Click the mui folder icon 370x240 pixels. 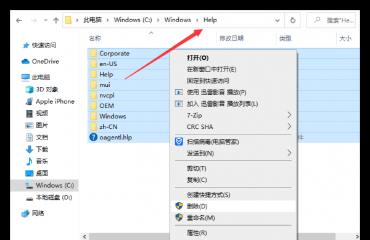point(94,85)
